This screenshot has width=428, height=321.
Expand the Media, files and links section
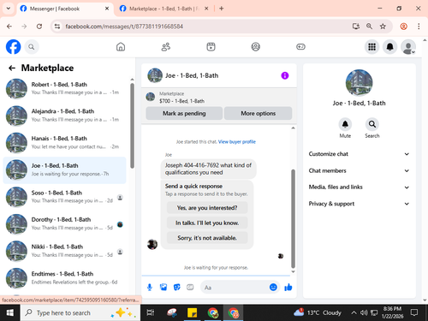click(359, 187)
